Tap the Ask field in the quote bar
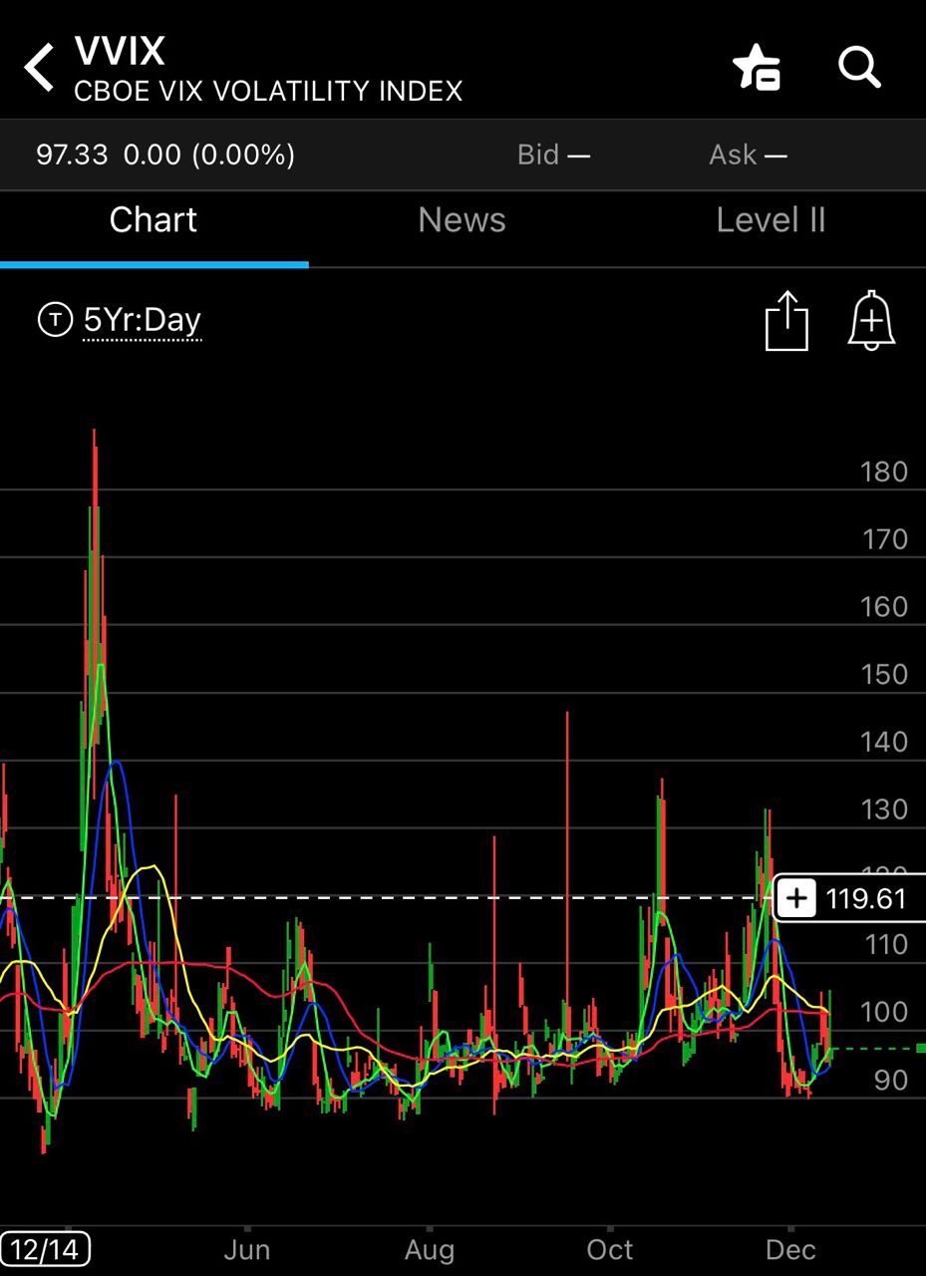The image size is (926, 1276). coord(748,155)
